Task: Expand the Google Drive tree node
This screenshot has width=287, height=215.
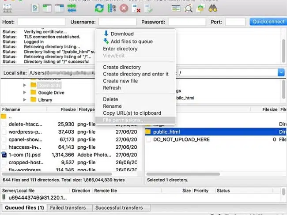Action: pos(25,92)
